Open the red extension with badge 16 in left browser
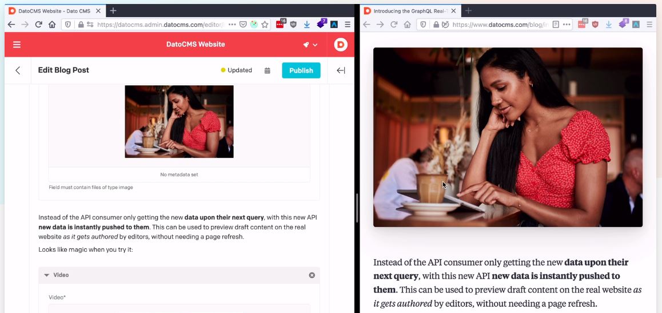Viewport: 662px width, 313px height. [x=280, y=24]
